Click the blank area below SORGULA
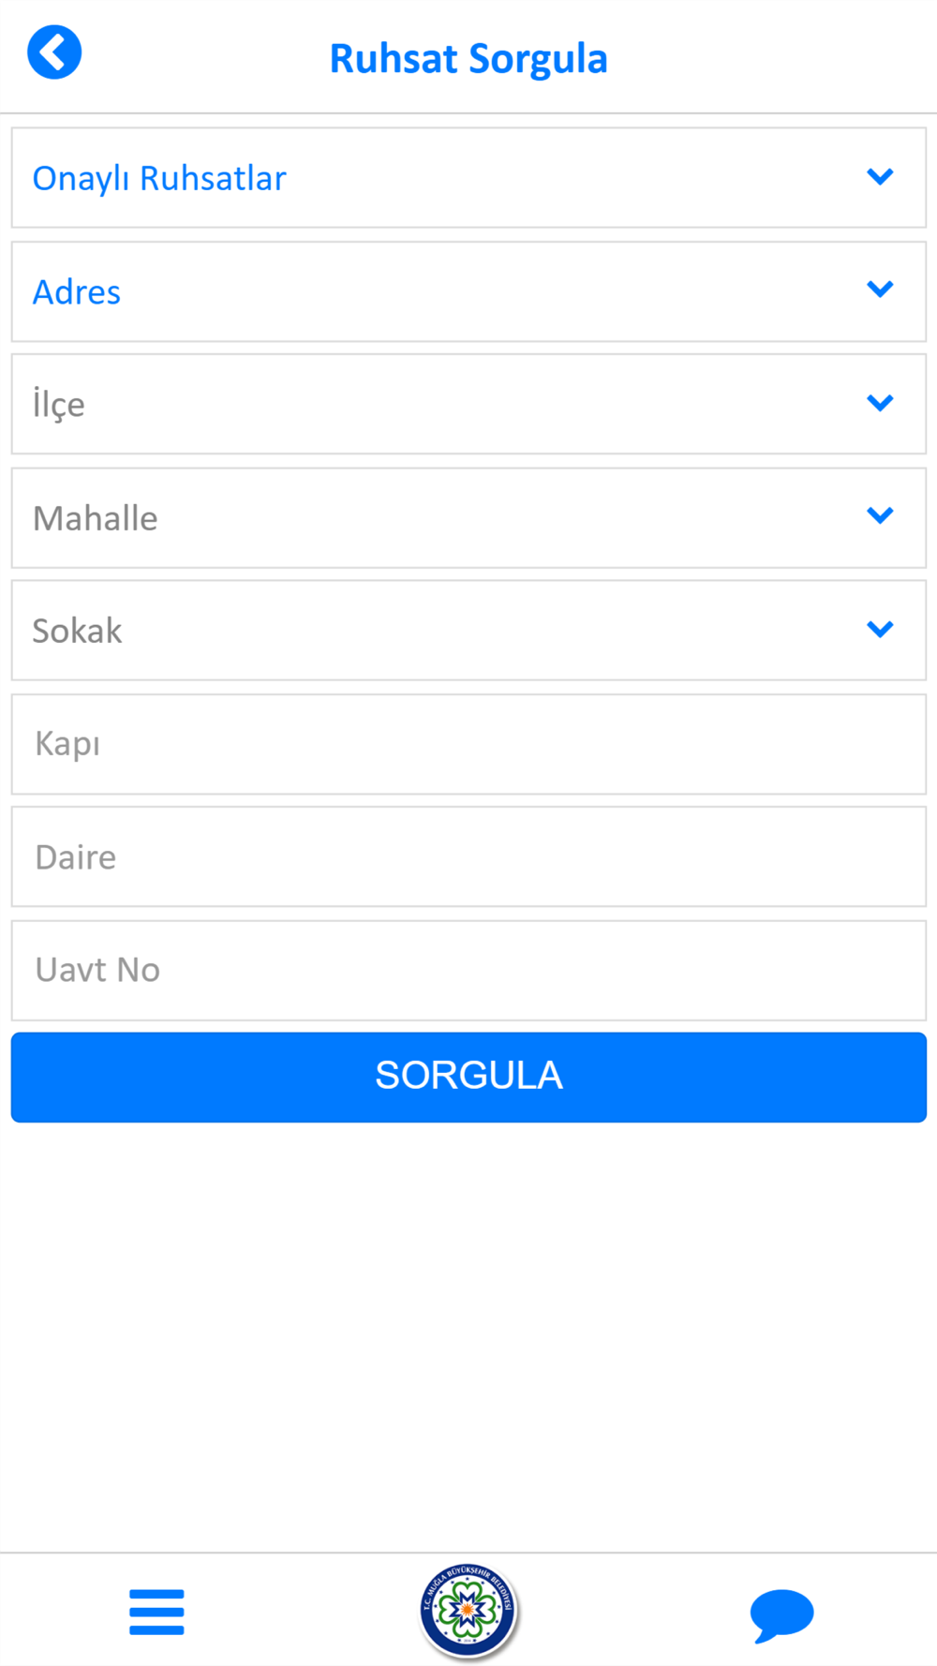Image resolution: width=937 pixels, height=1666 pixels. click(x=468, y=1331)
